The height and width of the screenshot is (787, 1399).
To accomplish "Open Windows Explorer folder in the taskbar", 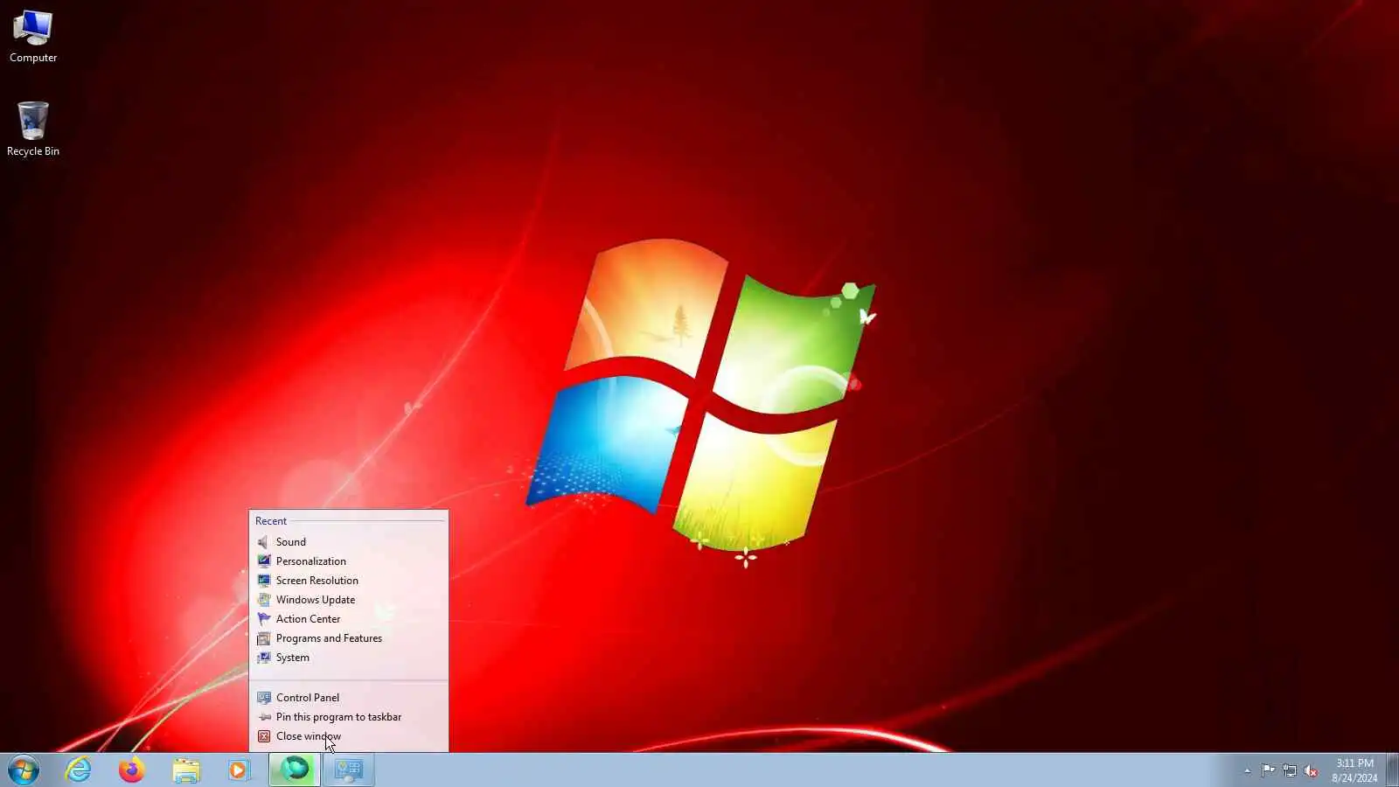I will 186,770.
